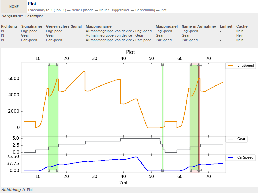The height and width of the screenshot is (193, 258).
Task: Click the Plot chart title above the axes
Action: click(x=130, y=52)
